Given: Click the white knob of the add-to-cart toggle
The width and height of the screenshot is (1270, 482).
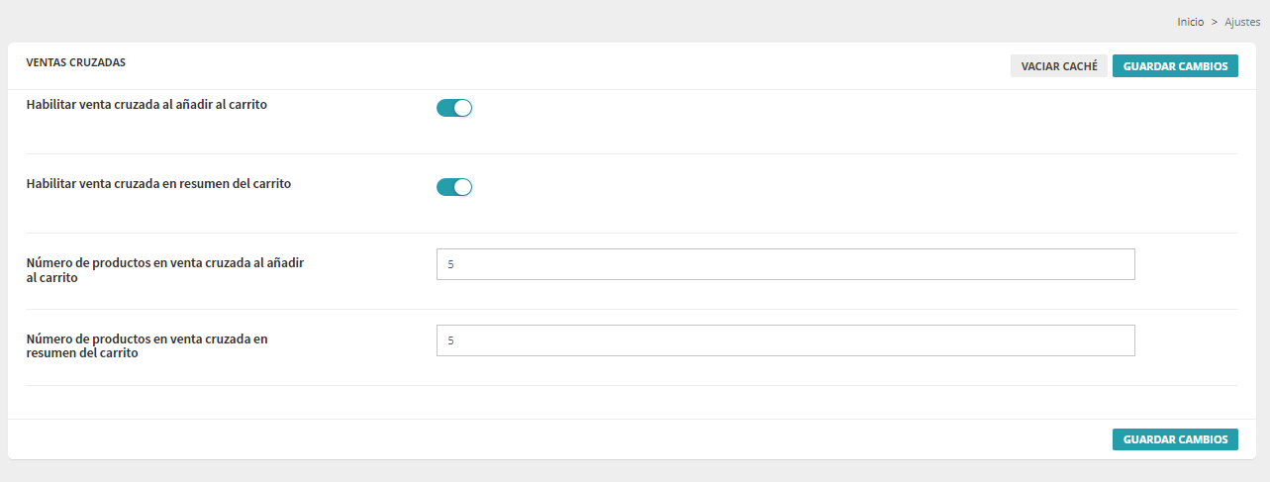Looking at the screenshot, I should (x=462, y=108).
